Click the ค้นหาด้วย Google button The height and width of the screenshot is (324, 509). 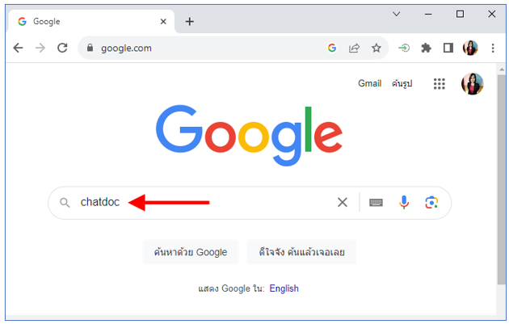pyautogui.click(x=191, y=252)
